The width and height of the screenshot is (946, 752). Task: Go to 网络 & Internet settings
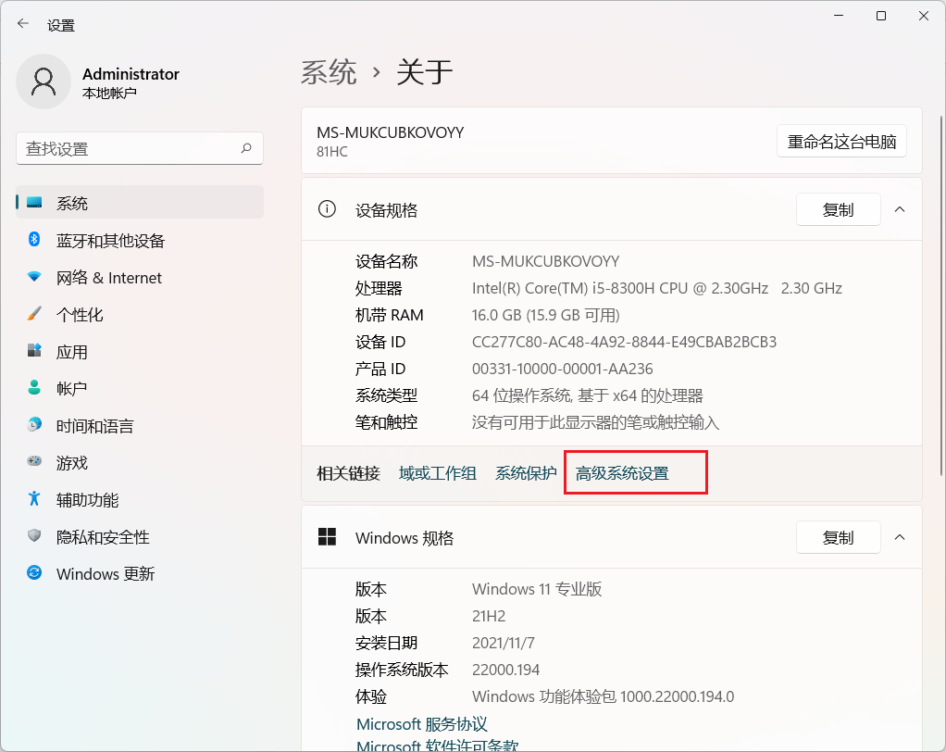point(140,277)
